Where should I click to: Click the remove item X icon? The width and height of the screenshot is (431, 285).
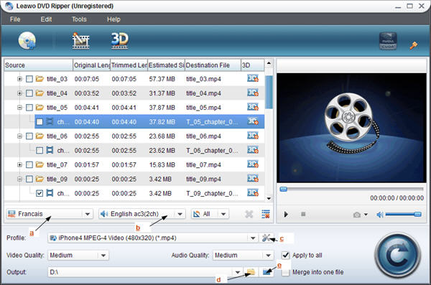point(249,214)
